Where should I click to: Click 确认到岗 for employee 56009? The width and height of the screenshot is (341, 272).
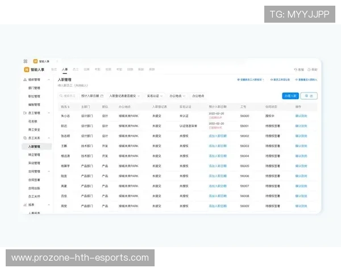[301, 206]
